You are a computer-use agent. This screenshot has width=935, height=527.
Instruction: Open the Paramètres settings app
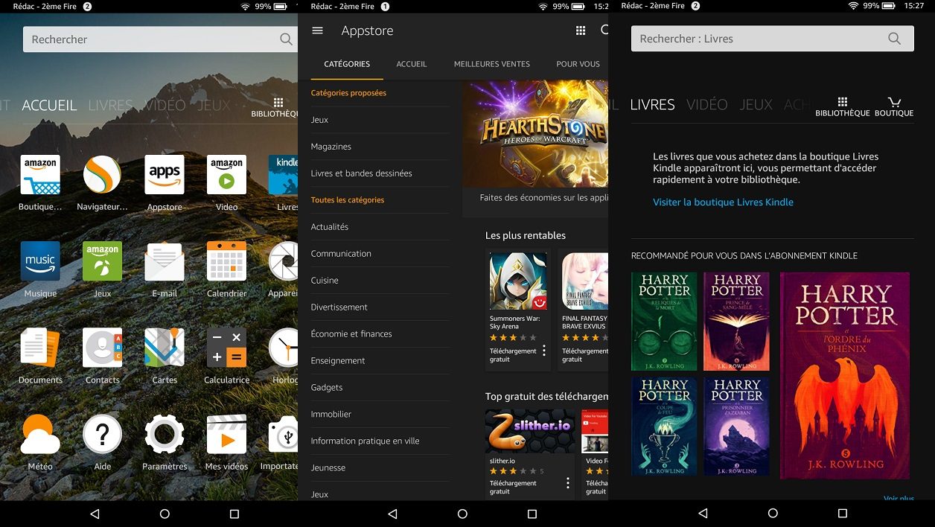point(164,433)
